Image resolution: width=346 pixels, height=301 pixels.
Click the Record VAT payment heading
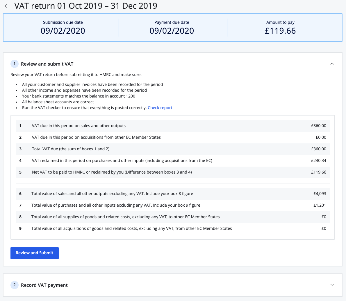44,285
